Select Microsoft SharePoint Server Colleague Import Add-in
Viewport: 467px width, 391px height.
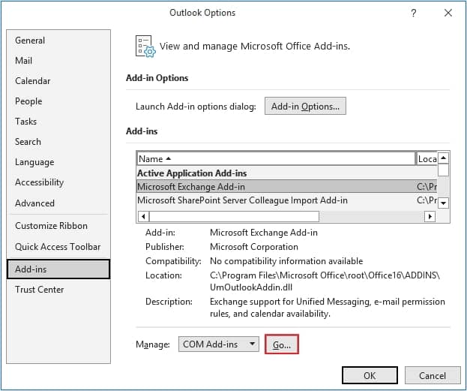point(287,200)
